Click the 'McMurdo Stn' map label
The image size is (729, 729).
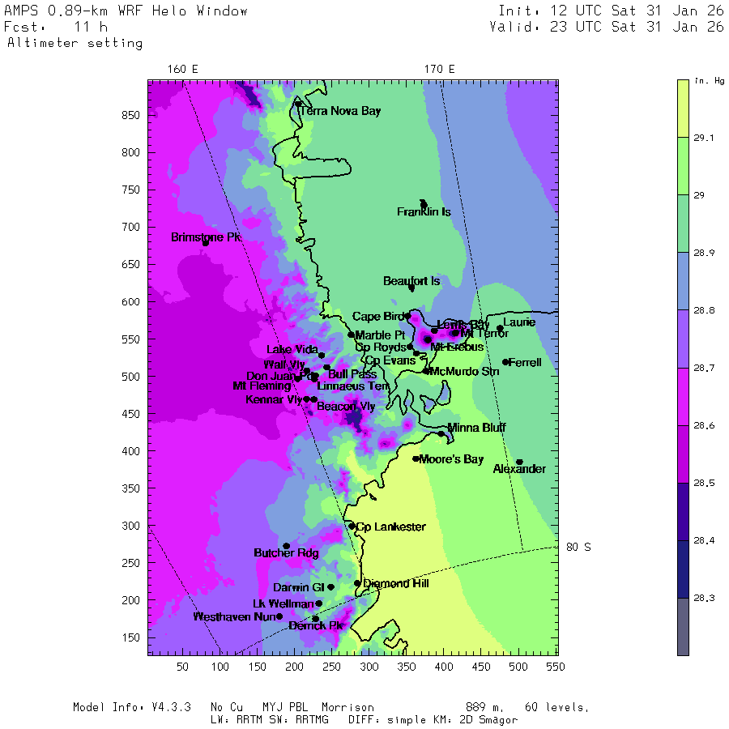click(464, 372)
